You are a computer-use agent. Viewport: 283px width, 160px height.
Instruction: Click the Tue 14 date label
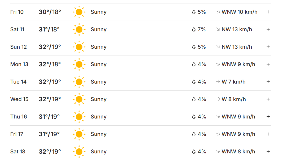tap(18, 82)
